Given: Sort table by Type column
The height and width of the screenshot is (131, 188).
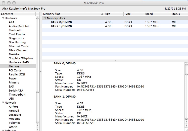Looking at the screenshot, I should 134,14.
